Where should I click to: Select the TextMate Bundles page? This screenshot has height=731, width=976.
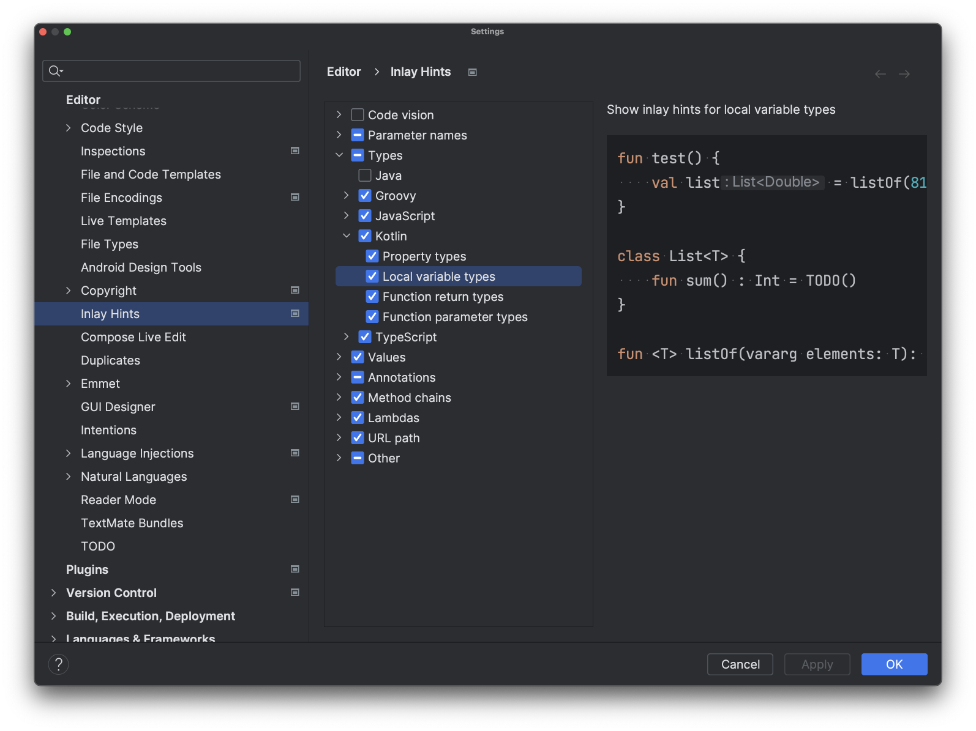coord(132,523)
